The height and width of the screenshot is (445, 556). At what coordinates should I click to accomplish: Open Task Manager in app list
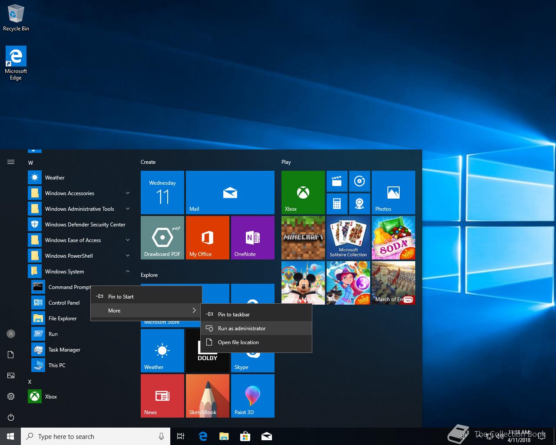click(81, 349)
